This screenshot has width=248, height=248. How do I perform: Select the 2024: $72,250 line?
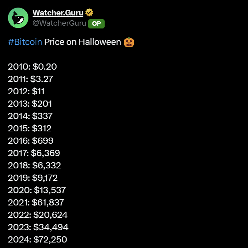coord(37,240)
